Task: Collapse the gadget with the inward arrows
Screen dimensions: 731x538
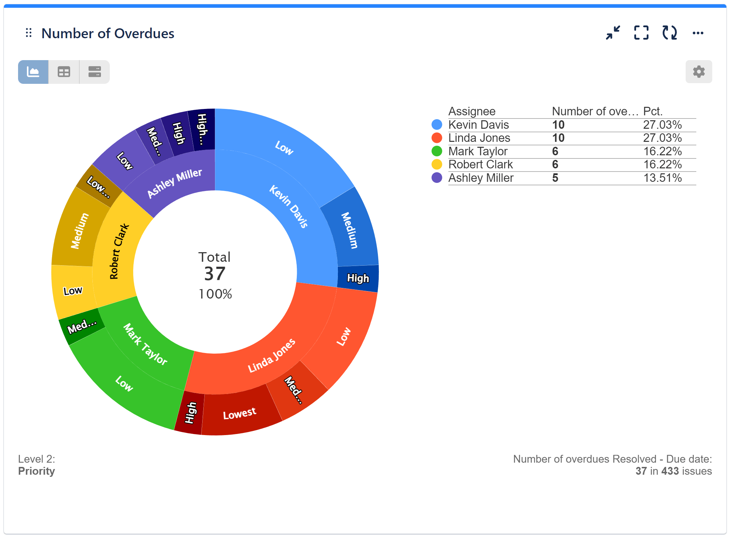Action: point(612,33)
